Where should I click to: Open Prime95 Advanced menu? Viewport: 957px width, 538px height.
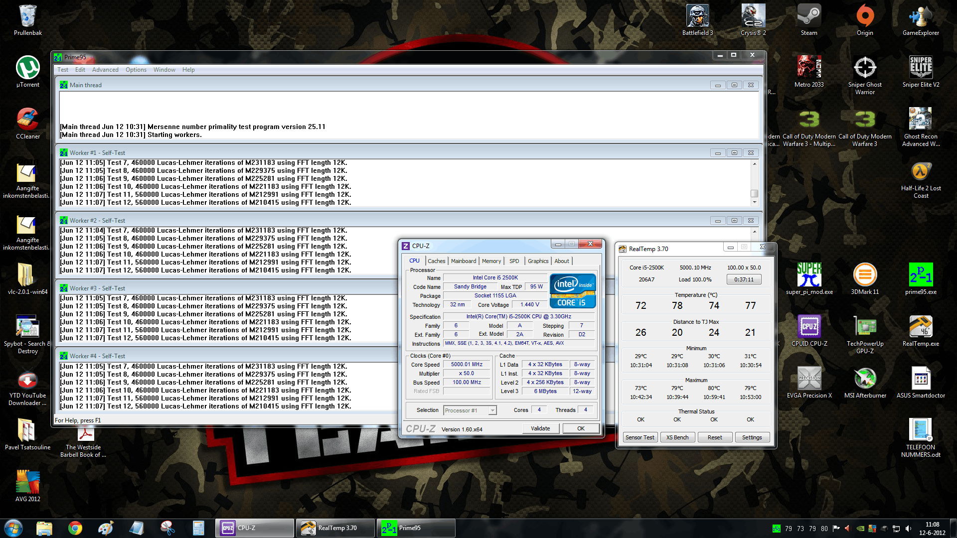(105, 70)
